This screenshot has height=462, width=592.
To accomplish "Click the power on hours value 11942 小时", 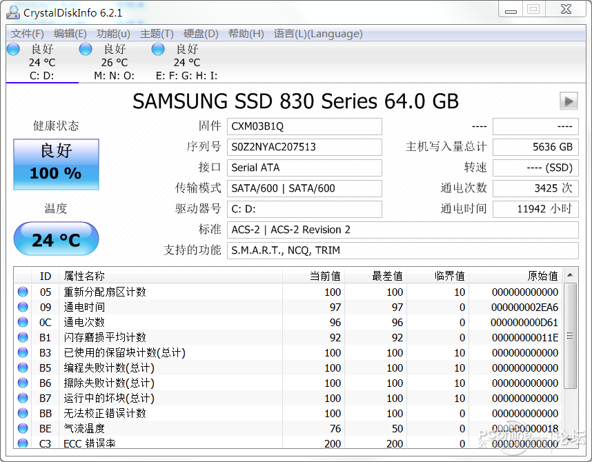I will pyautogui.click(x=535, y=209).
